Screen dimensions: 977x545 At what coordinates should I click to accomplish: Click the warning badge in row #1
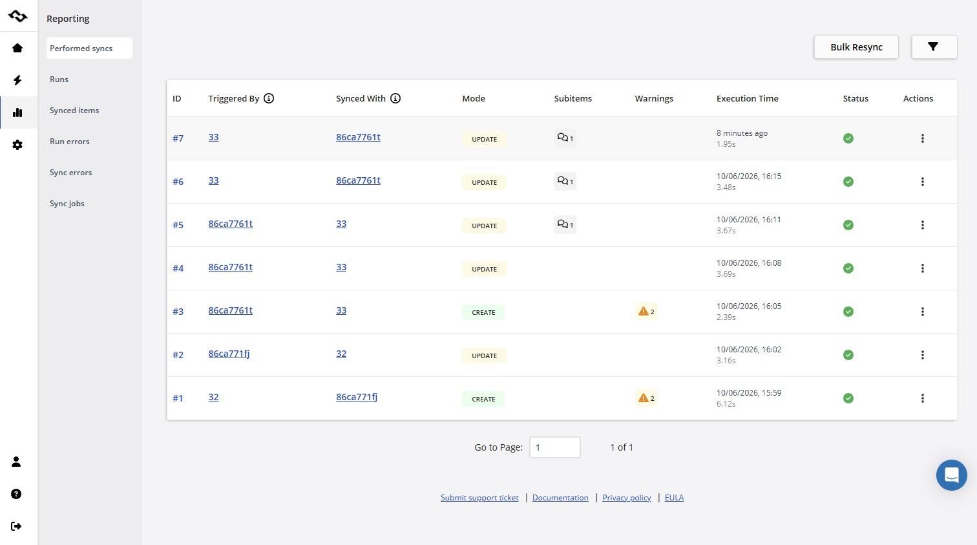pyautogui.click(x=646, y=398)
